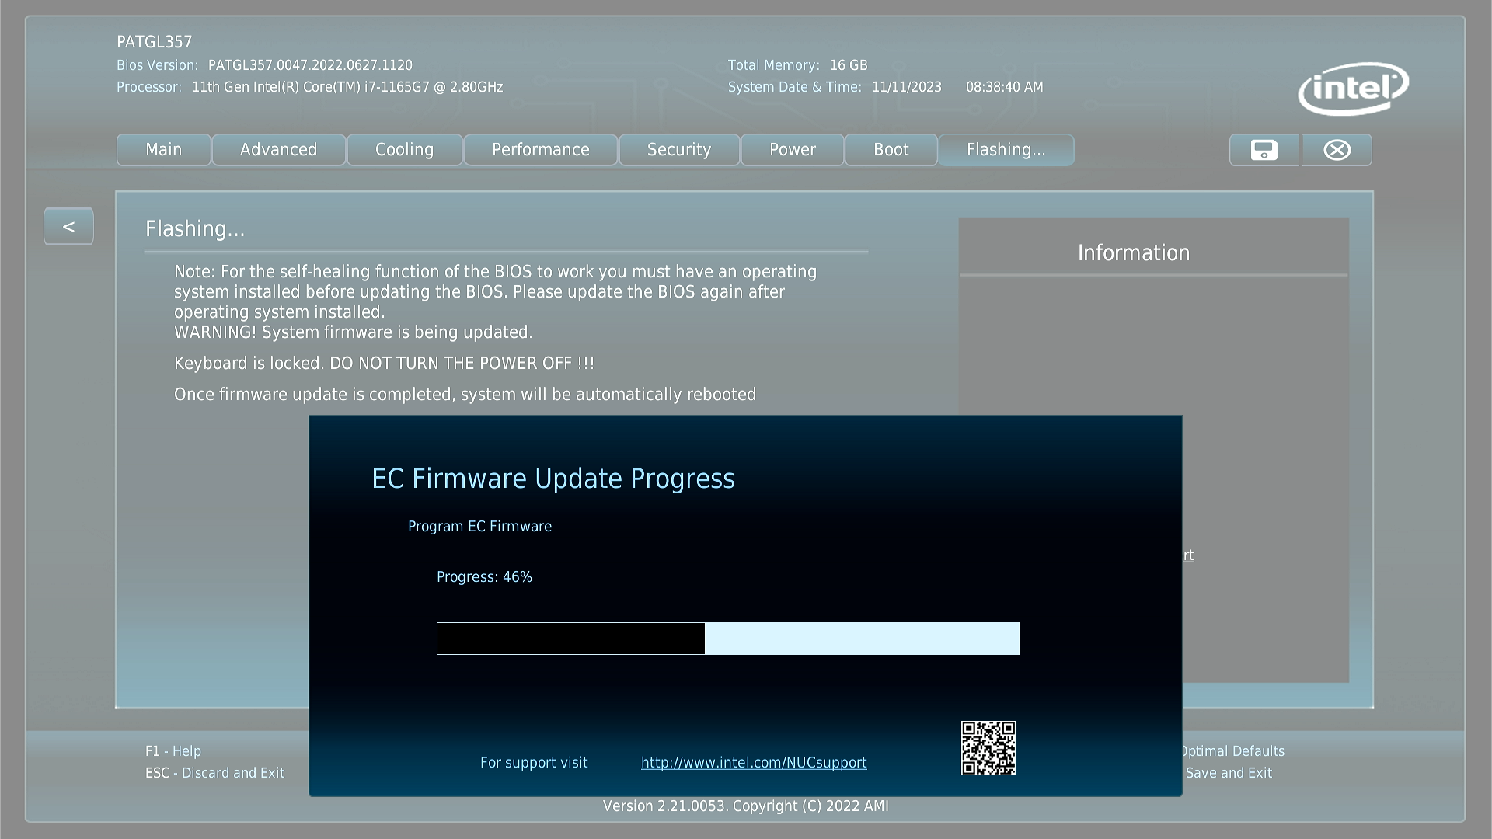Image resolution: width=1492 pixels, height=839 pixels.
Task: Click the exit circle-X icon
Action: tap(1337, 150)
